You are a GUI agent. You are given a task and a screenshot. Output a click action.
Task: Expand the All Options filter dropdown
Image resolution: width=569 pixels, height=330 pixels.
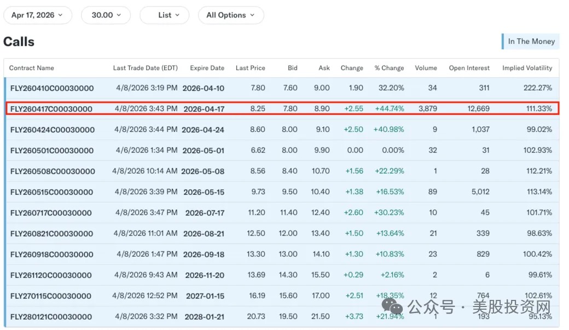[231, 15]
